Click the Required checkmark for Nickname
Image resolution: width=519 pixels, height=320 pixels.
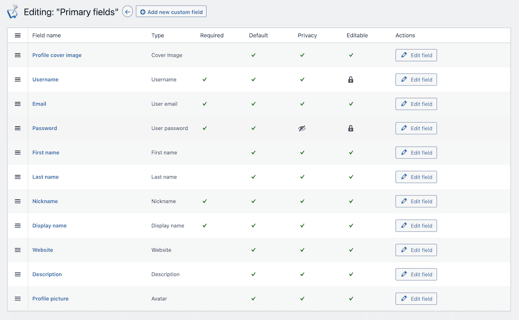(204, 201)
